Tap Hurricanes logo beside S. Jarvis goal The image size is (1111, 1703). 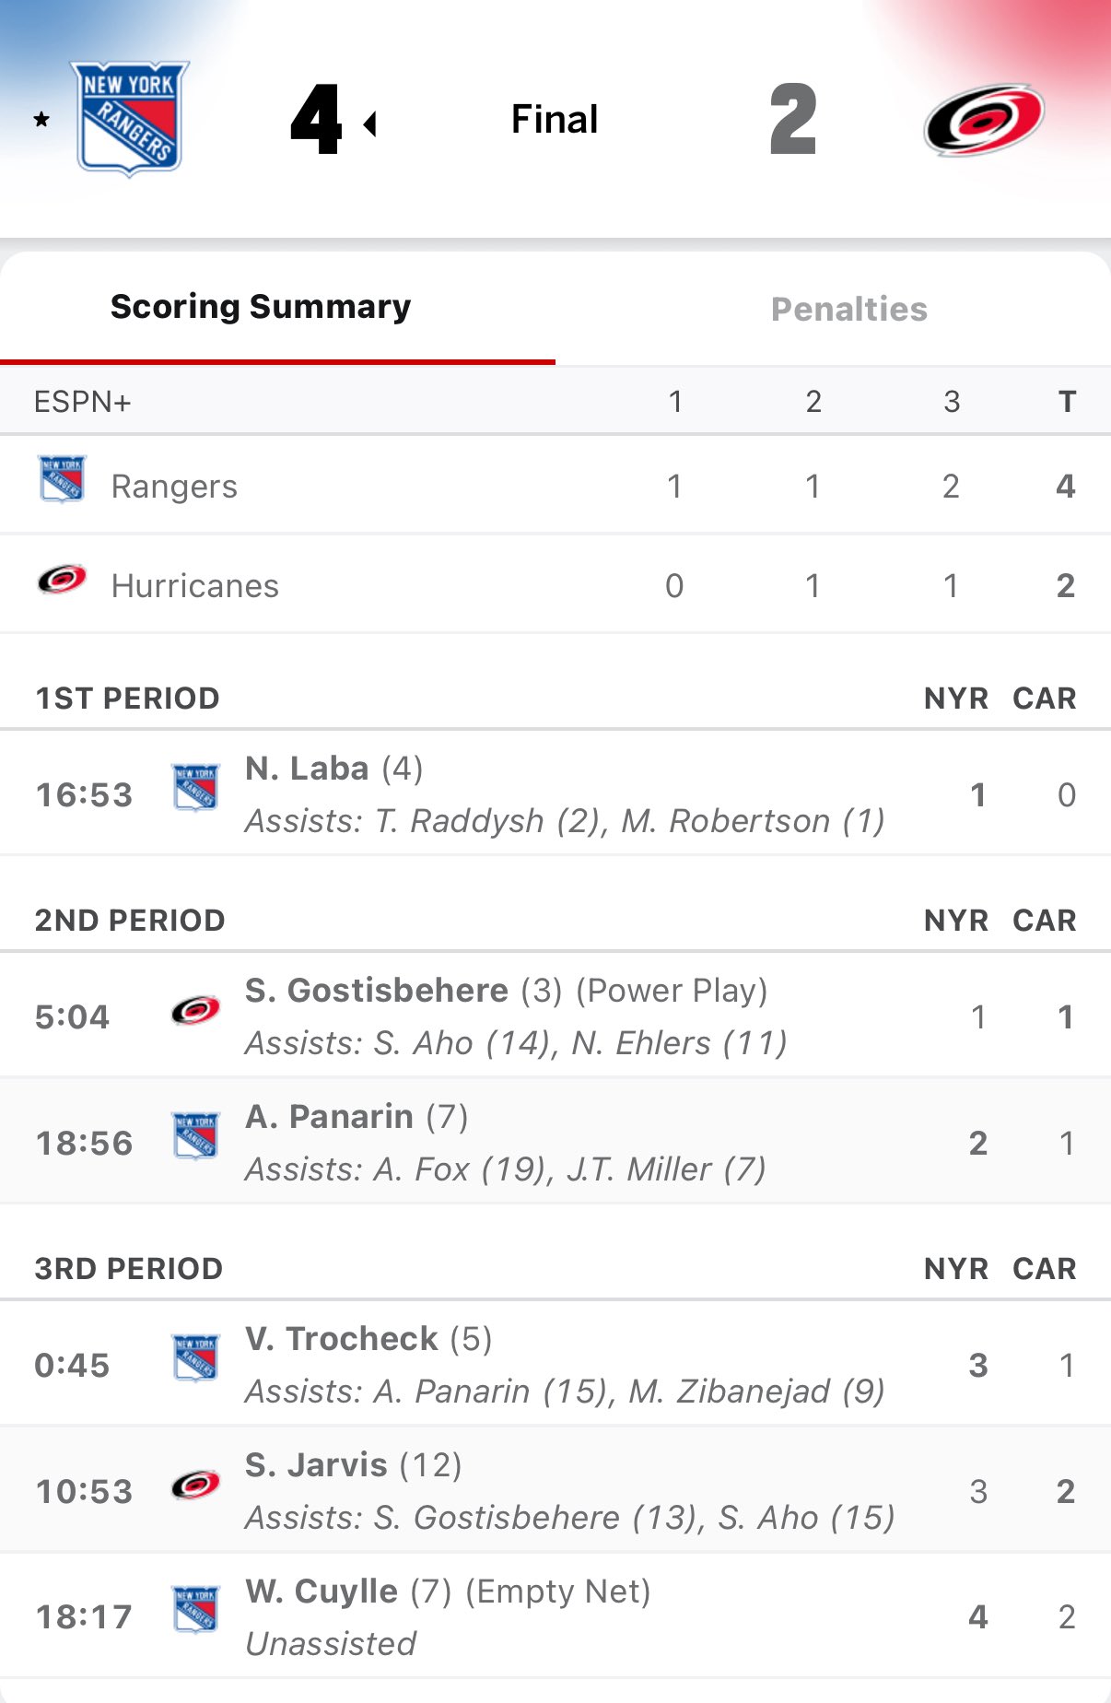196,1485
